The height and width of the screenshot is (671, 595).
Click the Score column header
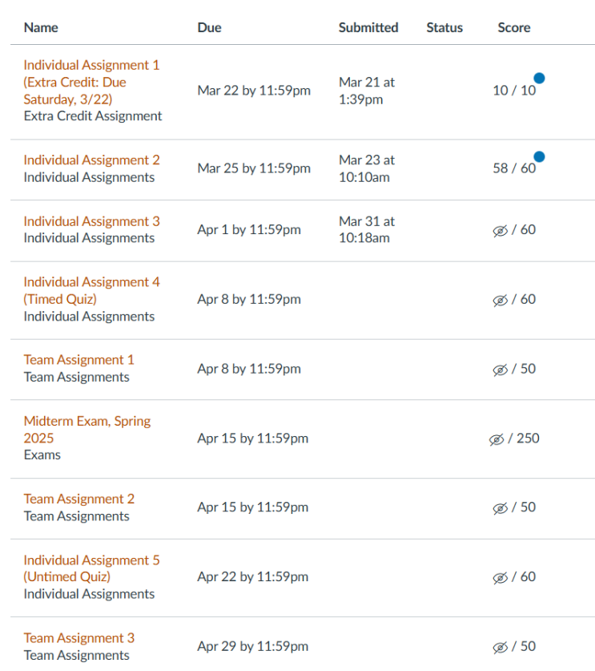pyautogui.click(x=513, y=27)
